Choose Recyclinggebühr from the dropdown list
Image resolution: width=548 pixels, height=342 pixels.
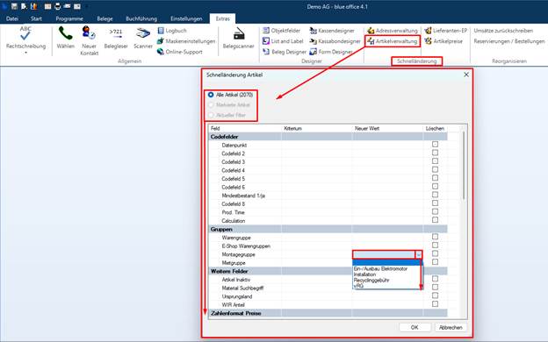[x=371, y=280]
